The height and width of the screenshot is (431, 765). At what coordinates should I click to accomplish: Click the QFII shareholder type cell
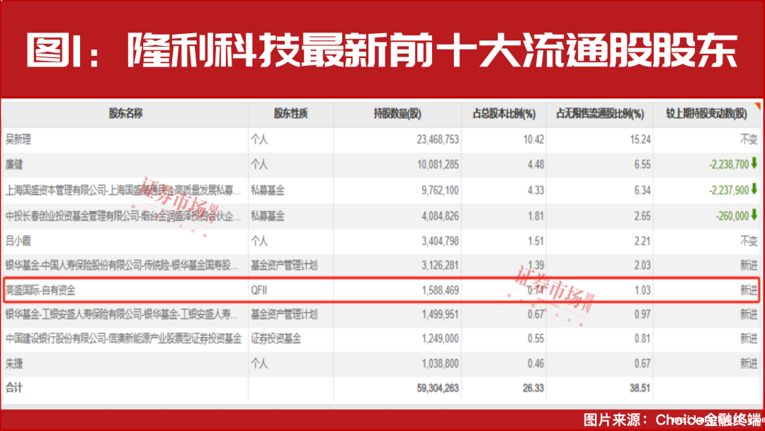259,291
